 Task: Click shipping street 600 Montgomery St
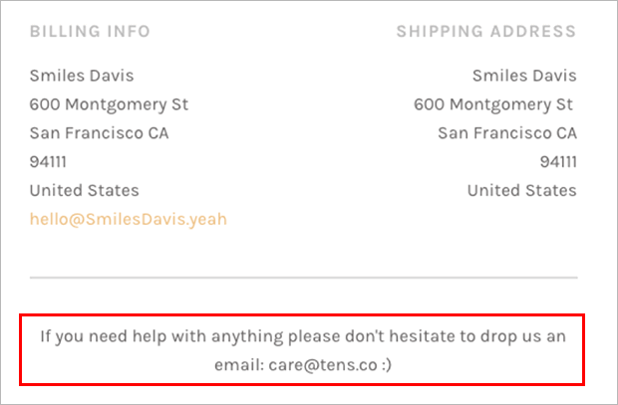click(493, 104)
